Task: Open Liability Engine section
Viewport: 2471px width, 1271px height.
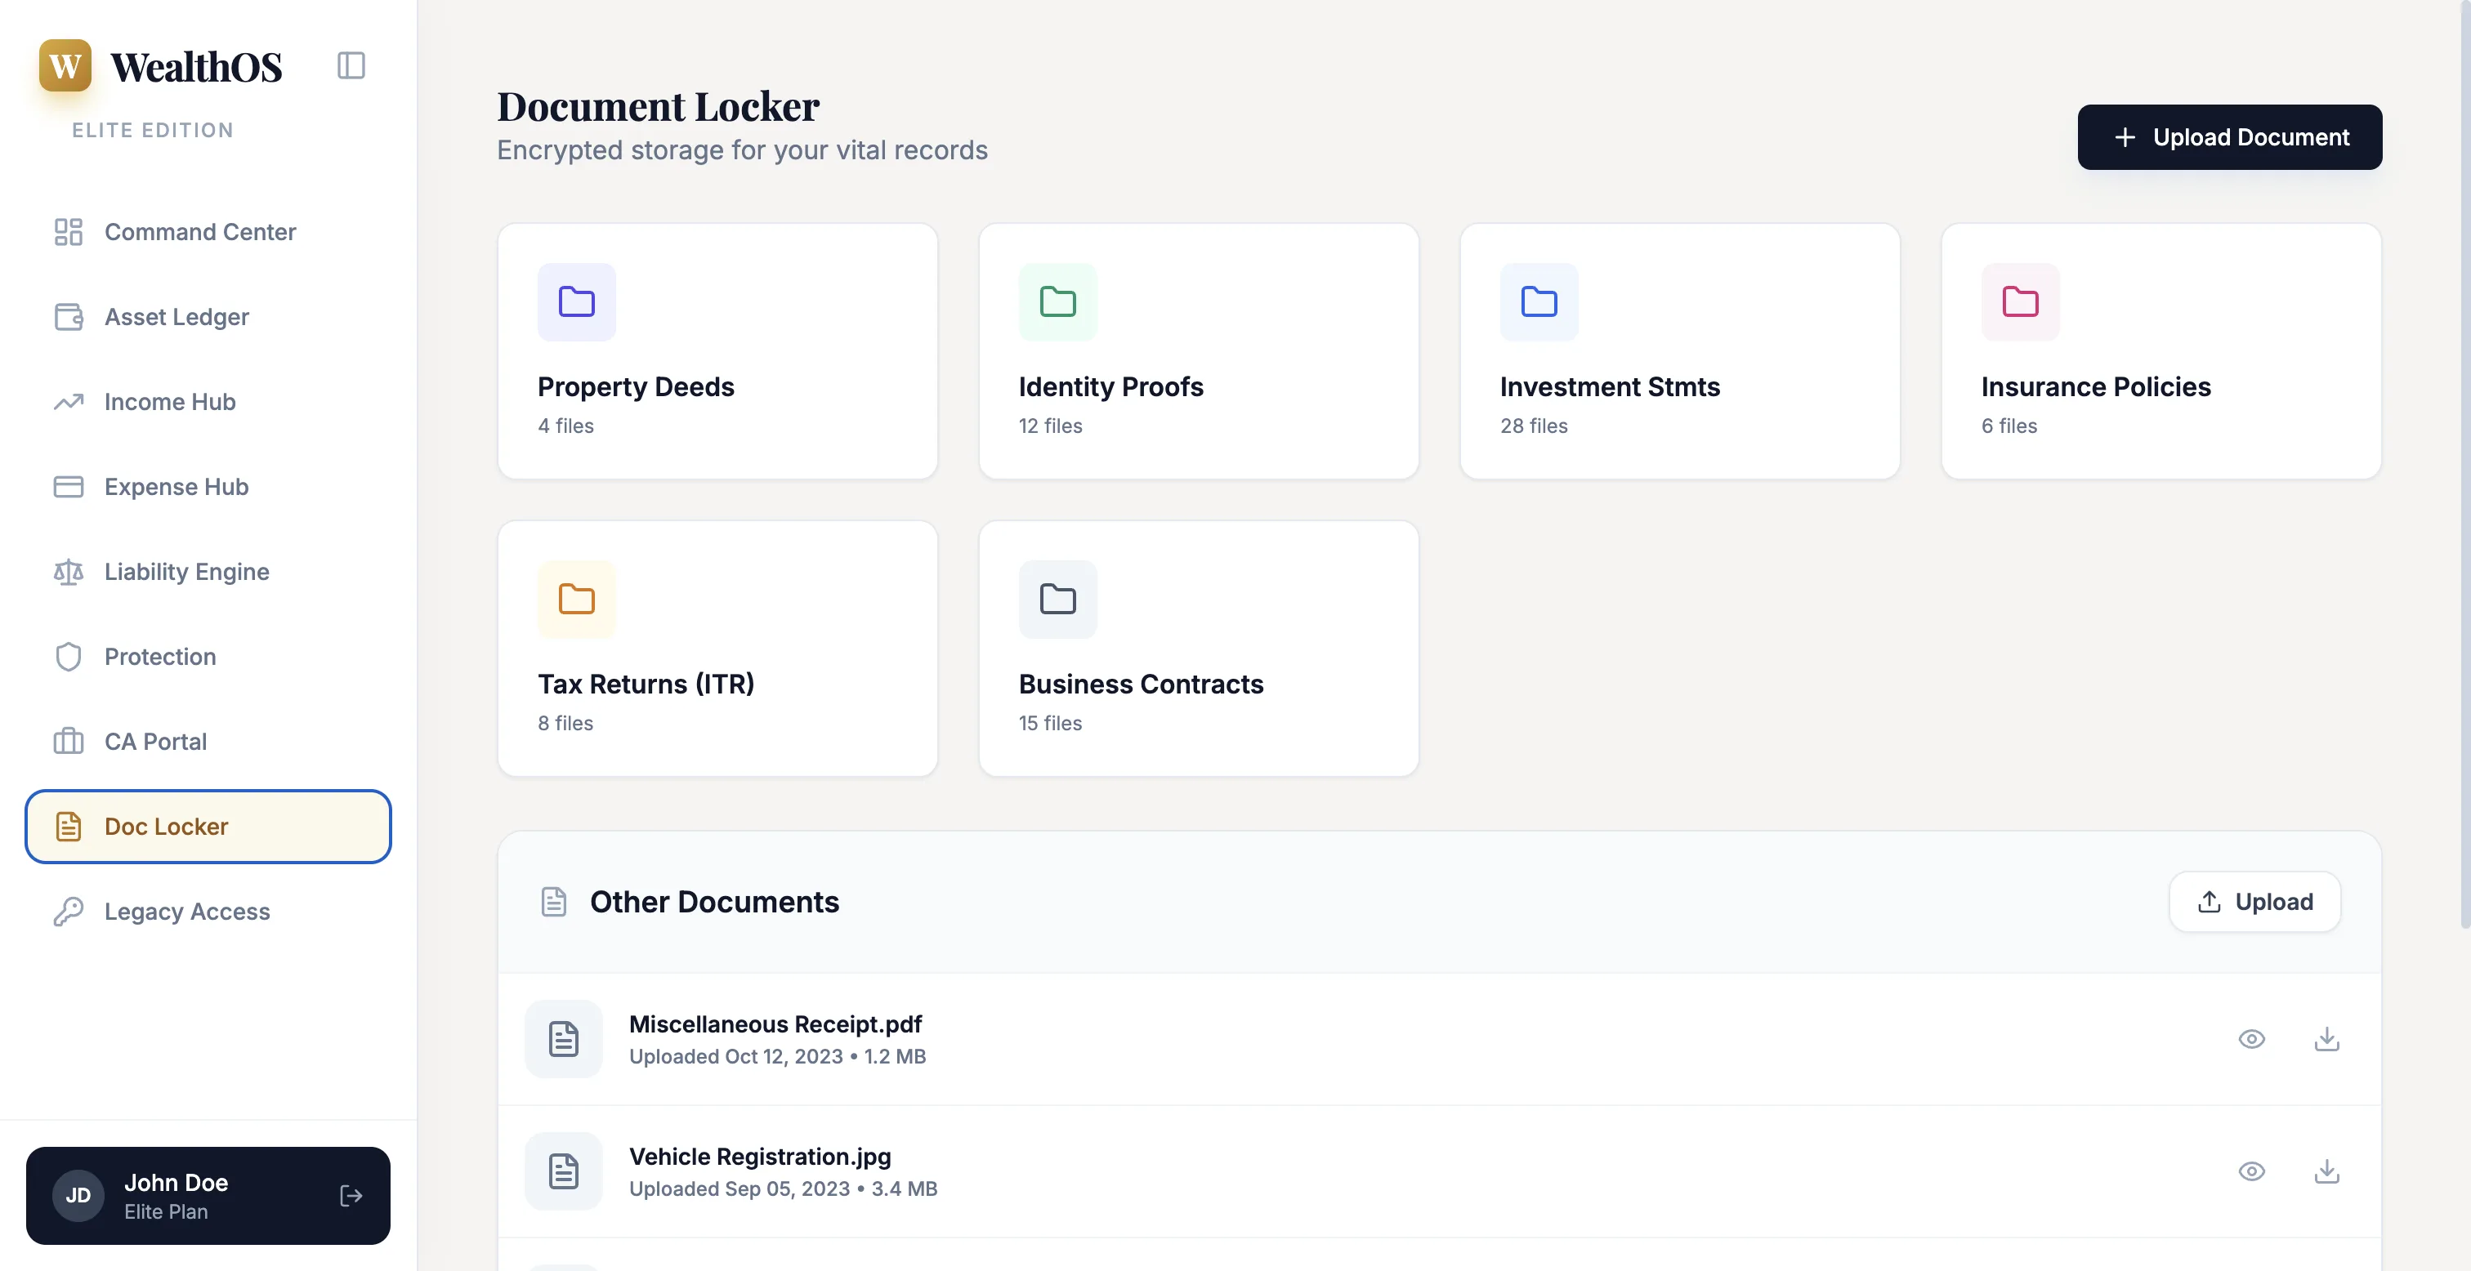Action: 208,572
